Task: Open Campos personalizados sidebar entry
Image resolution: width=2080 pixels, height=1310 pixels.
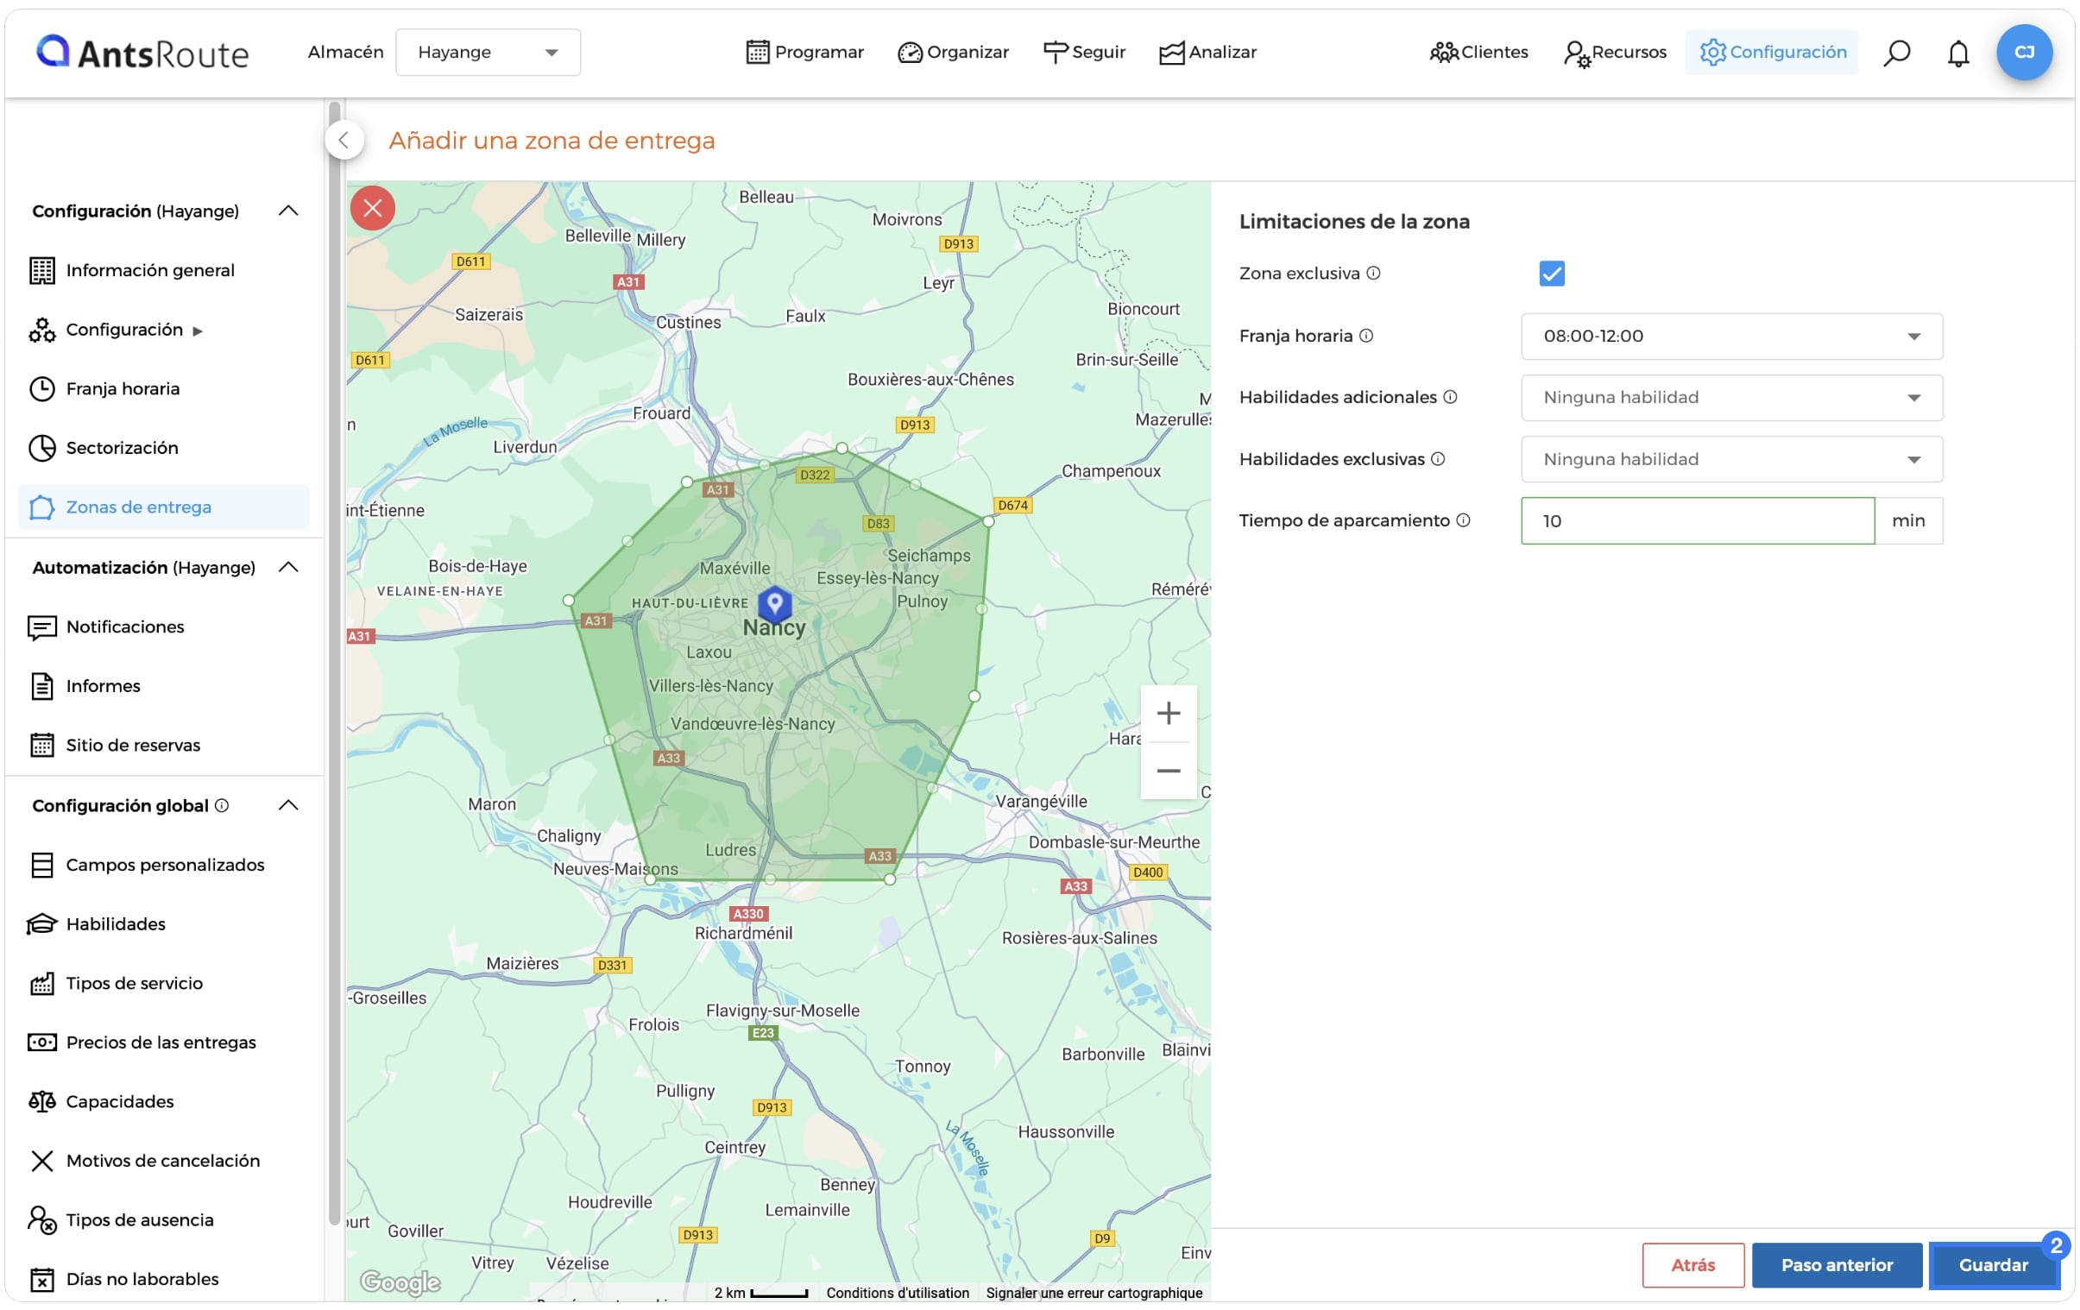Action: [x=163, y=865]
